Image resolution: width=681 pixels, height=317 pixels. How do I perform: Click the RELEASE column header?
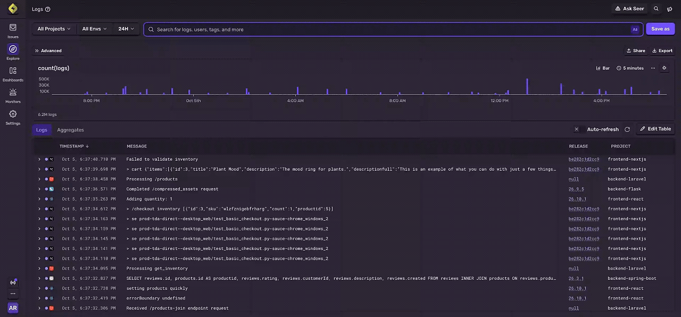[x=578, y=146]
